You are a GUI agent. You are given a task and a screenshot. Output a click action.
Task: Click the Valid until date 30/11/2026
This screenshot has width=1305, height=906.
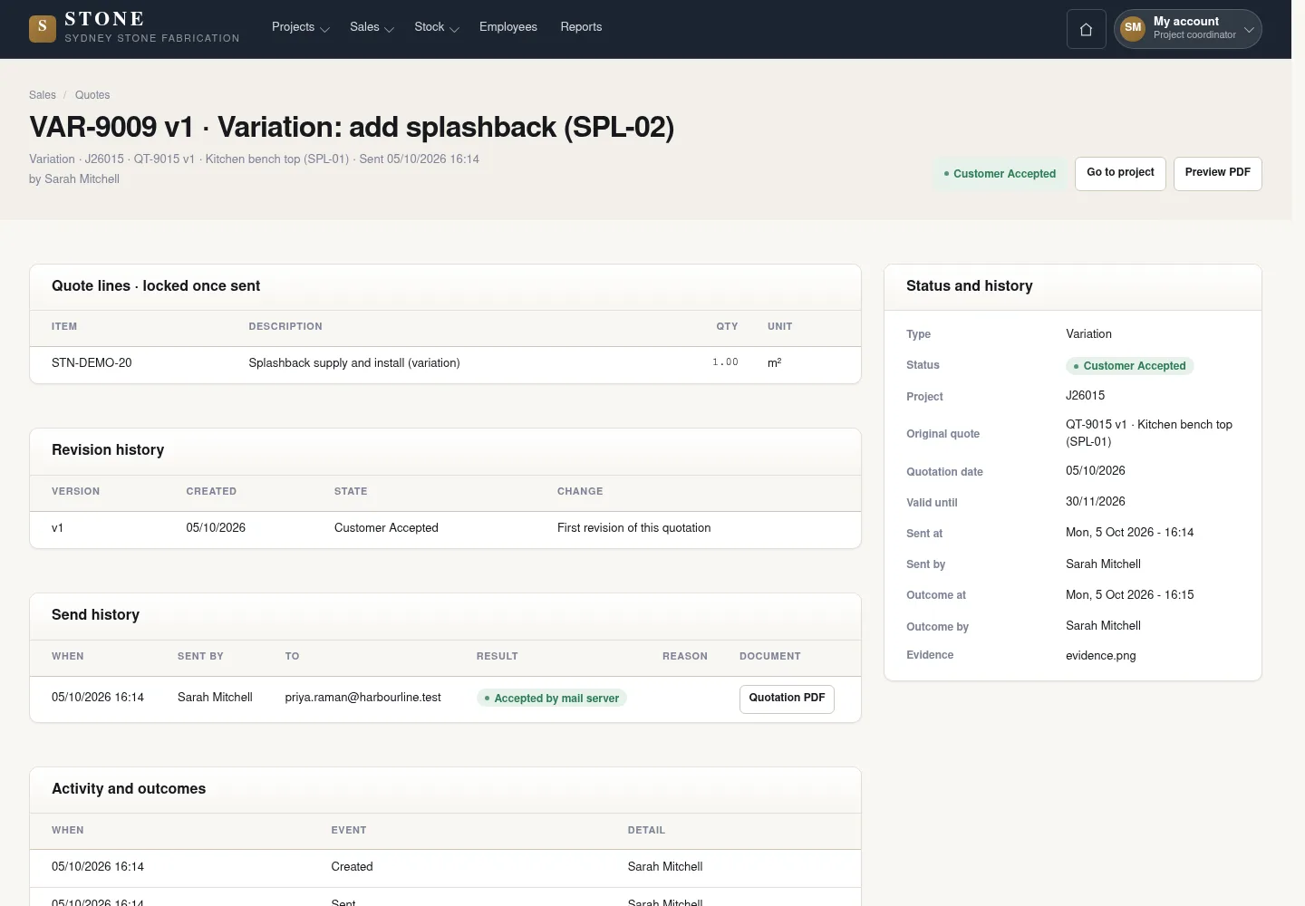(1095, 502)
